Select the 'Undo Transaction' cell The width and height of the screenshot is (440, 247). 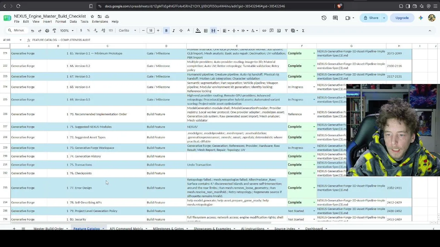pos(236,165)
